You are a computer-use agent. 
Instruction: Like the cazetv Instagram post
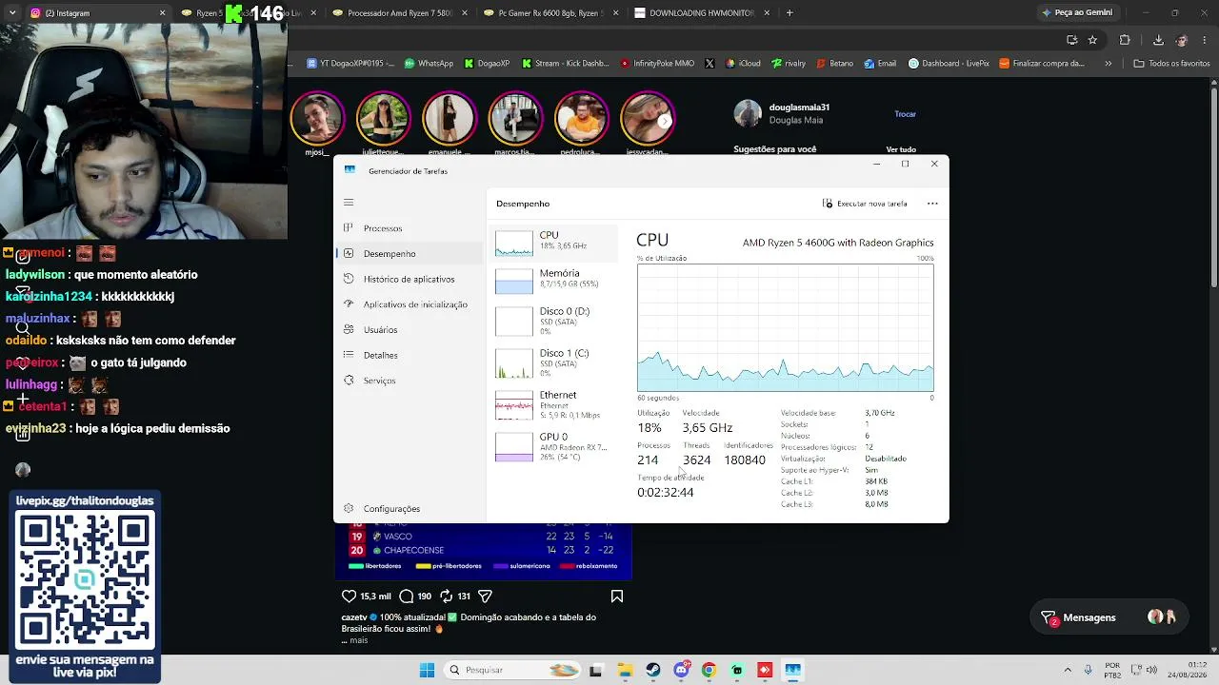click(x=349, y=597)
